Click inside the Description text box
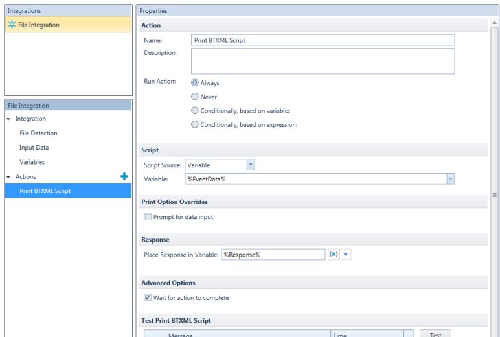500x337 pixels. (x=323, y=61)
